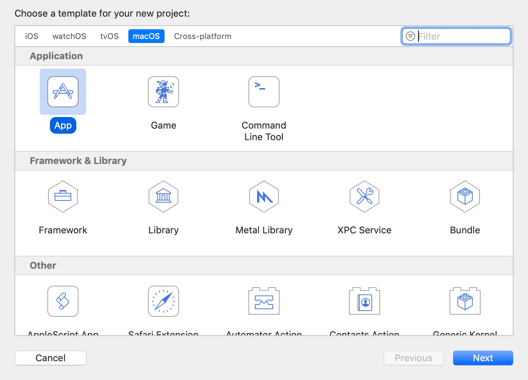528x380 pixels.
Task: Click the Next button
Action: click(483, 358)
